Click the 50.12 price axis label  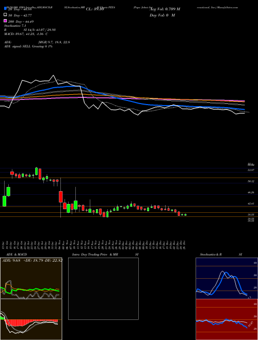pyautogui.click(x=251, y=181)
